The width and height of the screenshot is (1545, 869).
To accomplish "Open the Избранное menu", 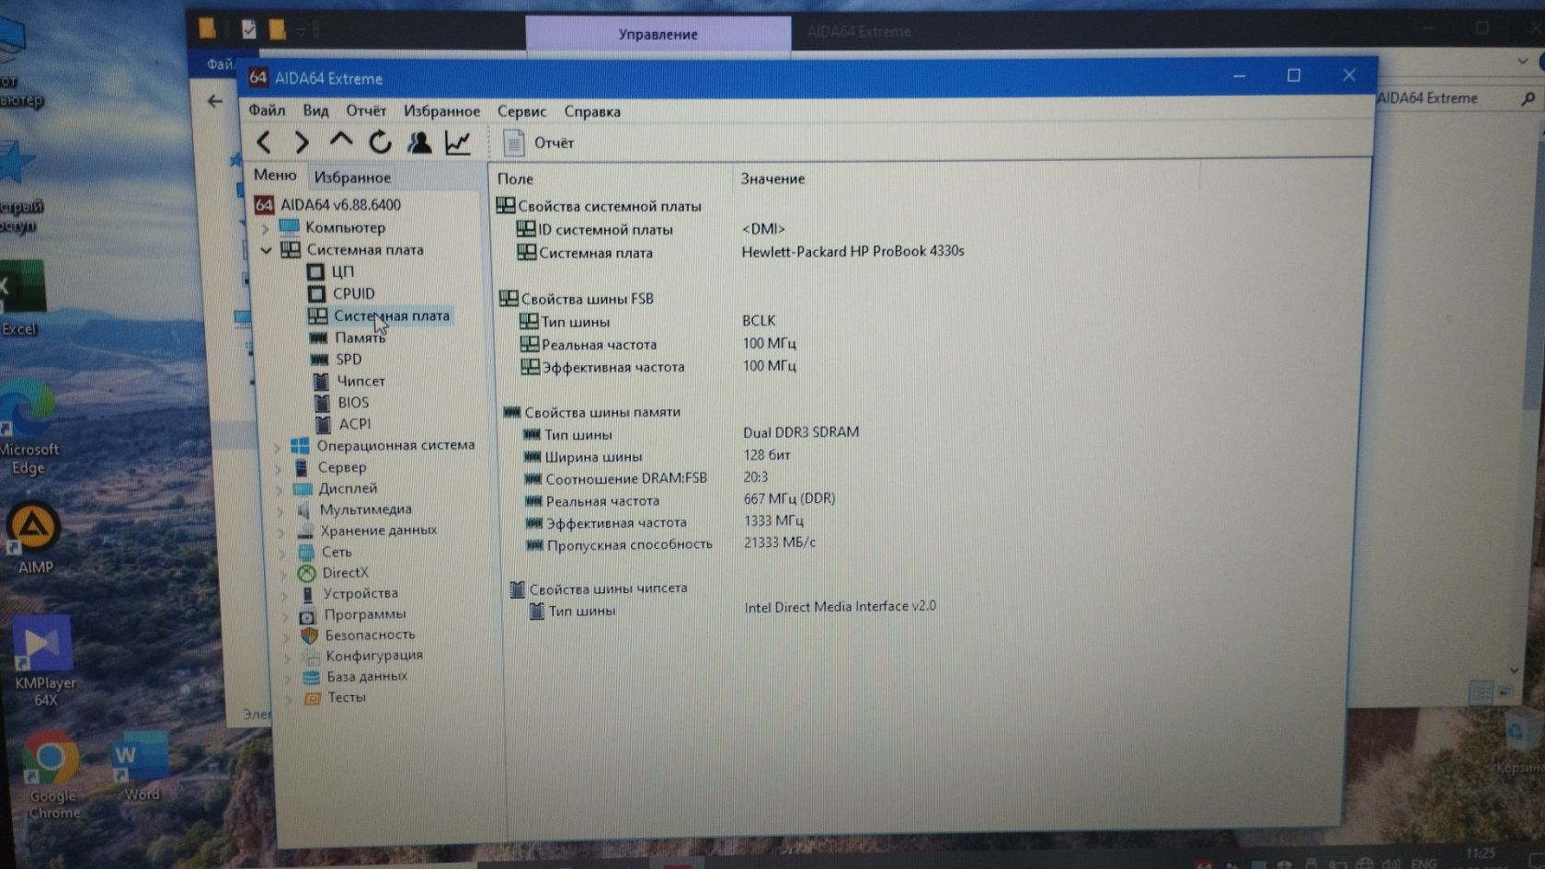I will [441, 111].
